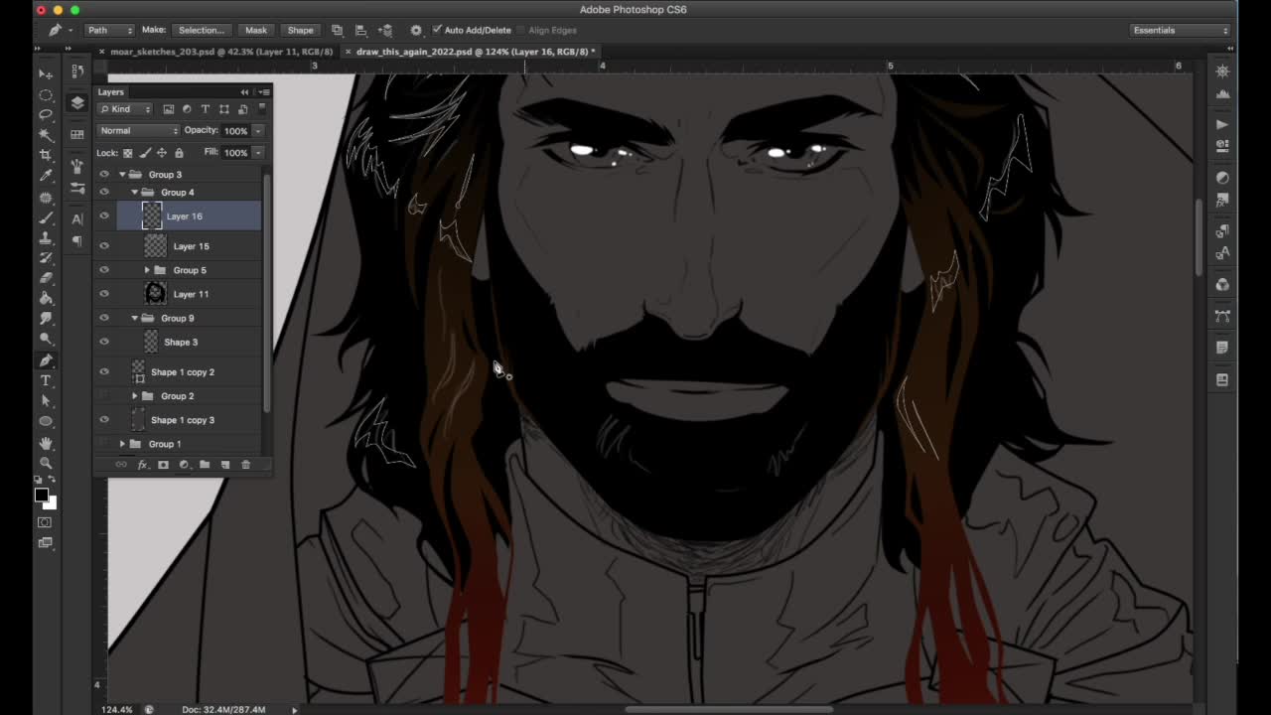The image size is (1271, 715).
Task: Switch to draw_this_again_2022.psd tab
Action: pyautogui.click(x=476, y=52)
